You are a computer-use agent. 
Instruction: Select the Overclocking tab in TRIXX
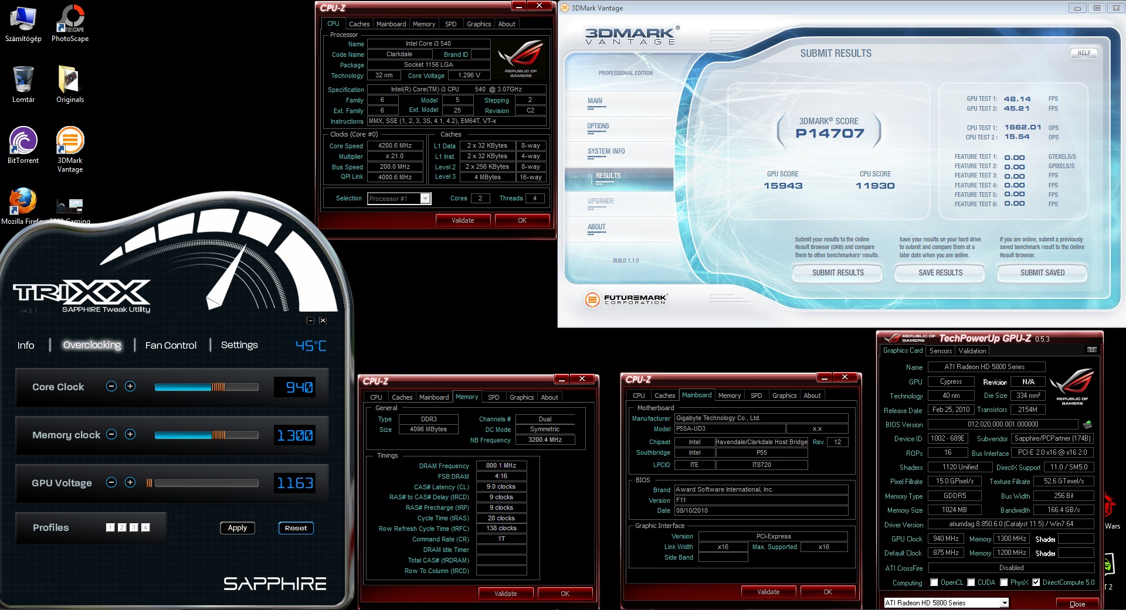(x=92, y=345)
